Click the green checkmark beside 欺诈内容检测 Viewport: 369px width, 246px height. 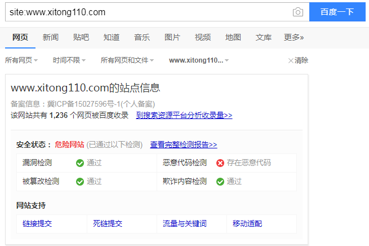click(x=220, y=182)
